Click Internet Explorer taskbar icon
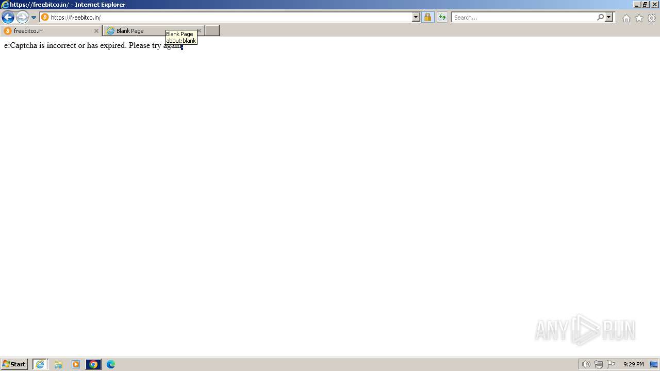Image resolution: width=660 pixels, height=371 pixels. (40, 364)
